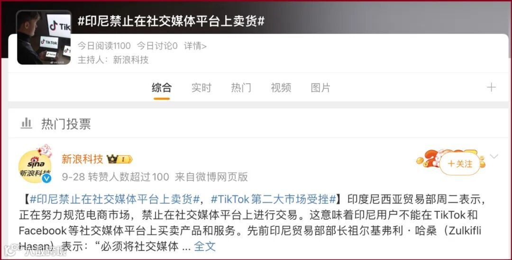Click the crown membership level badge

[119, 159]
